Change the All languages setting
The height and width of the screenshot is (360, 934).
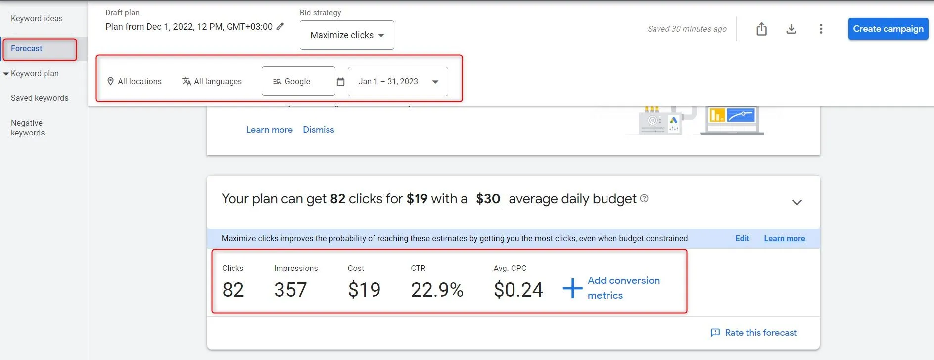tap(212, 82)
